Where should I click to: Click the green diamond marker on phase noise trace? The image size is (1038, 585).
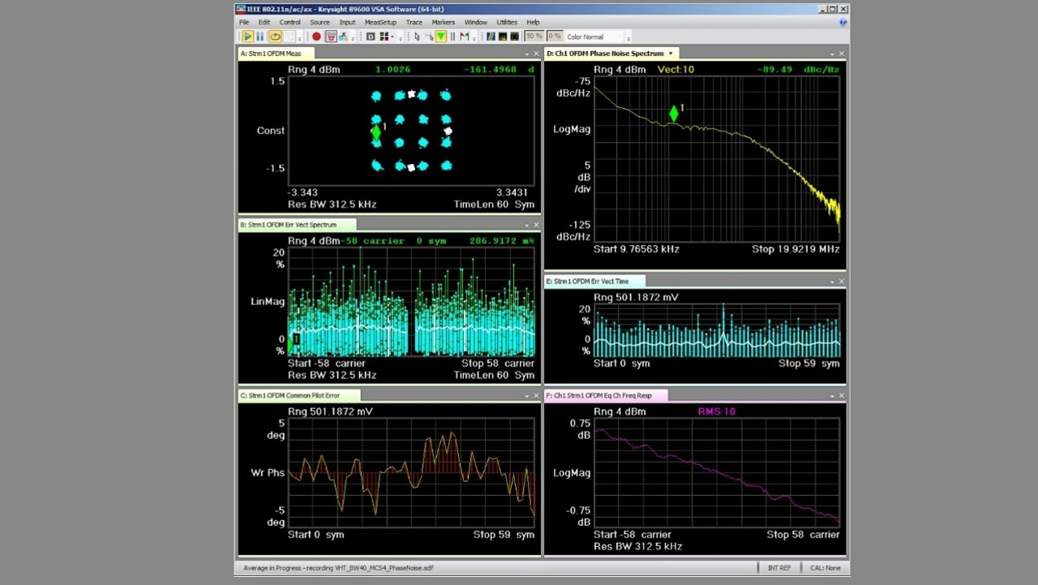pyautogui.click(x=674, y=114)
